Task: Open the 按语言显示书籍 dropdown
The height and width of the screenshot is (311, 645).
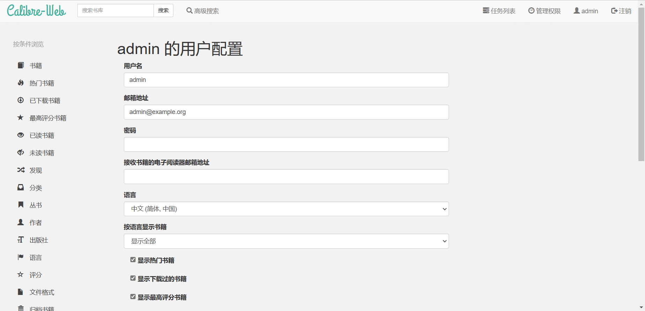Action: [x=286, y=241]
